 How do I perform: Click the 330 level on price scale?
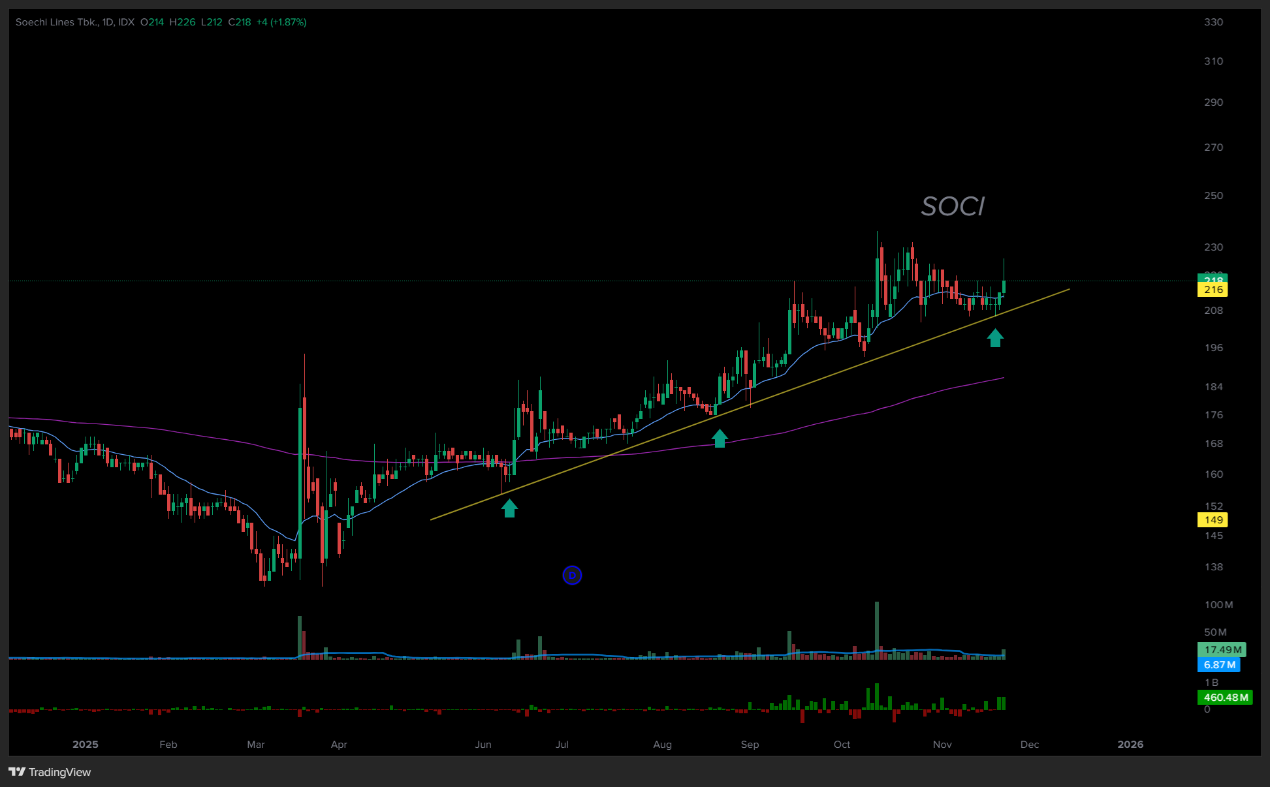(x=1213, y=22)
